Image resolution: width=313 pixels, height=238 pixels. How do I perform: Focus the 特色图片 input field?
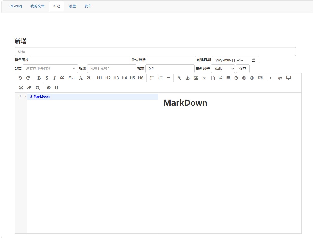(80, 60)
